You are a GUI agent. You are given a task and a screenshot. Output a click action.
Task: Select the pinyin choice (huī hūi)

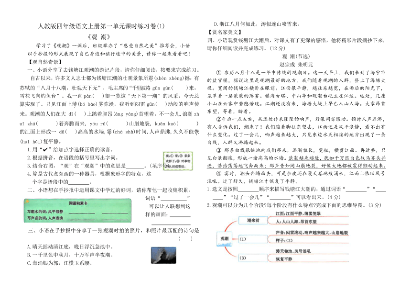point(31,142)
